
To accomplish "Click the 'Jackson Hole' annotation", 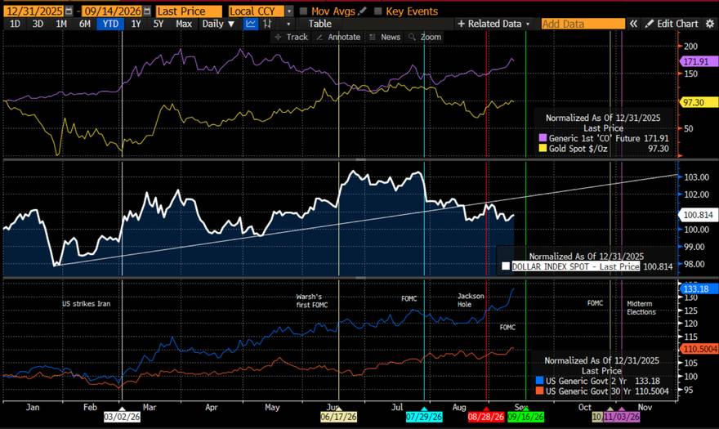I will 471,300.
